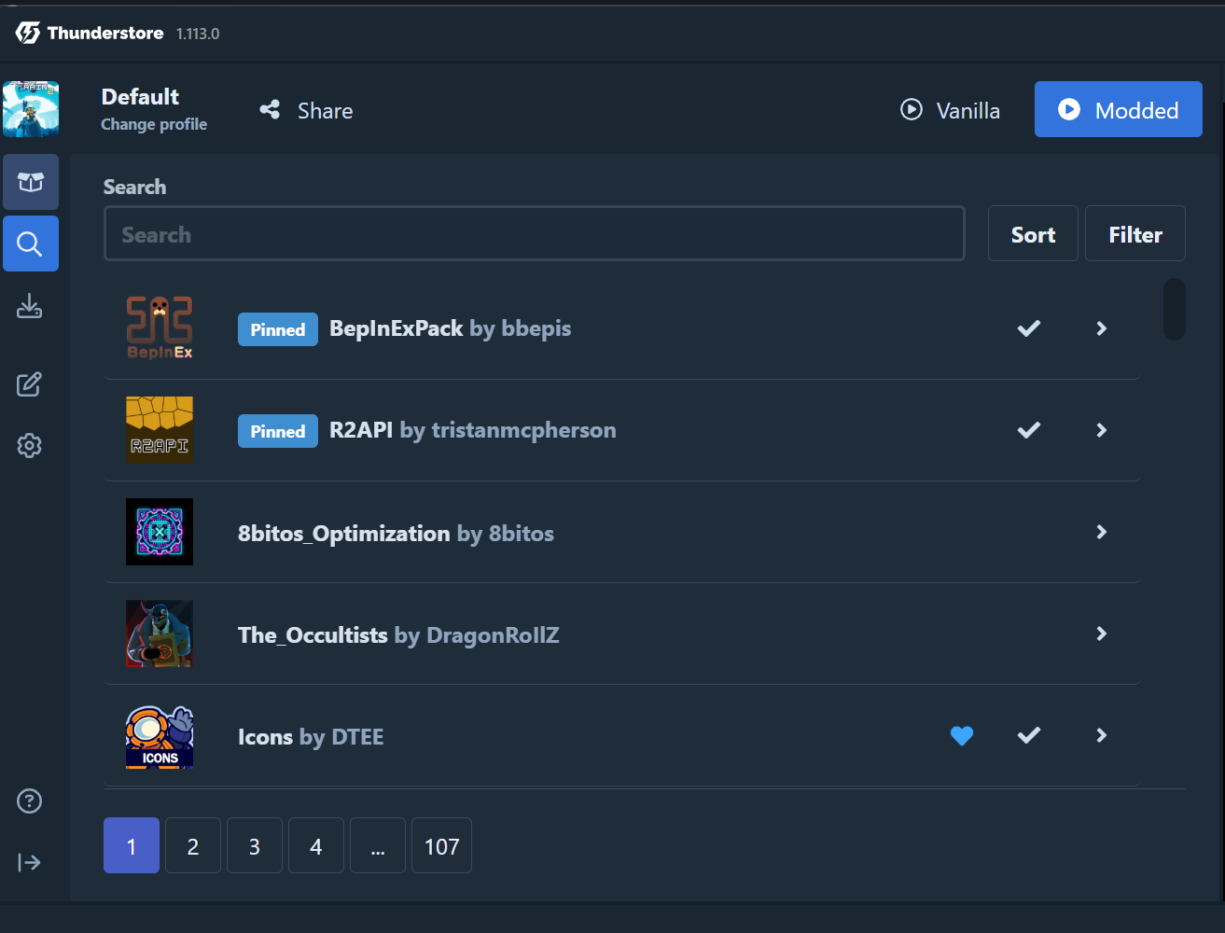Open the Sort options
The height and width of the screenshot is (933, 1225).
pyautogui.click(x=1033, y=233)
